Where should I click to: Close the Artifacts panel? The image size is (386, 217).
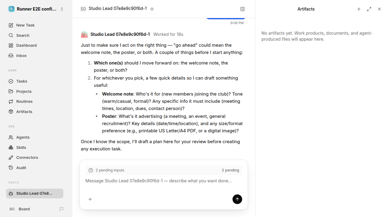[x=379, y=9]
